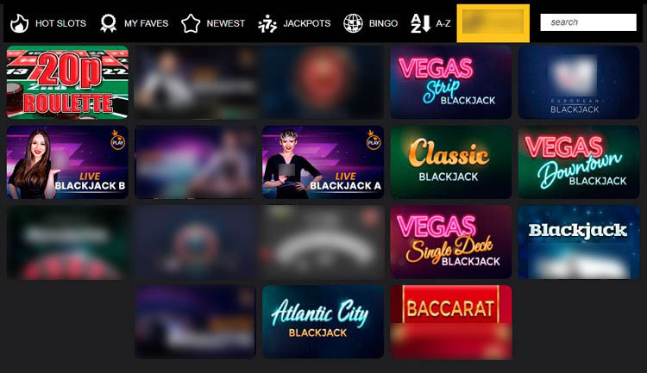Select Vegas Single Deck Blackjack
647x373 pixels.
click(451, 242)
